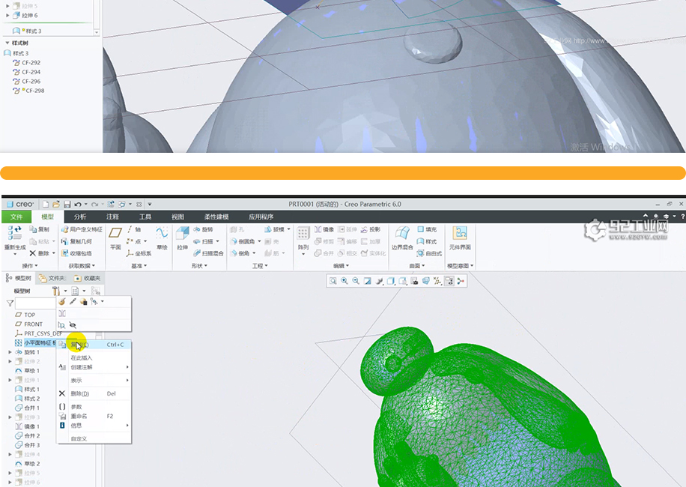The image size is (686, 487).
Task: Choose 删除(D) in the context menu
Action: (x=94, y=394)
